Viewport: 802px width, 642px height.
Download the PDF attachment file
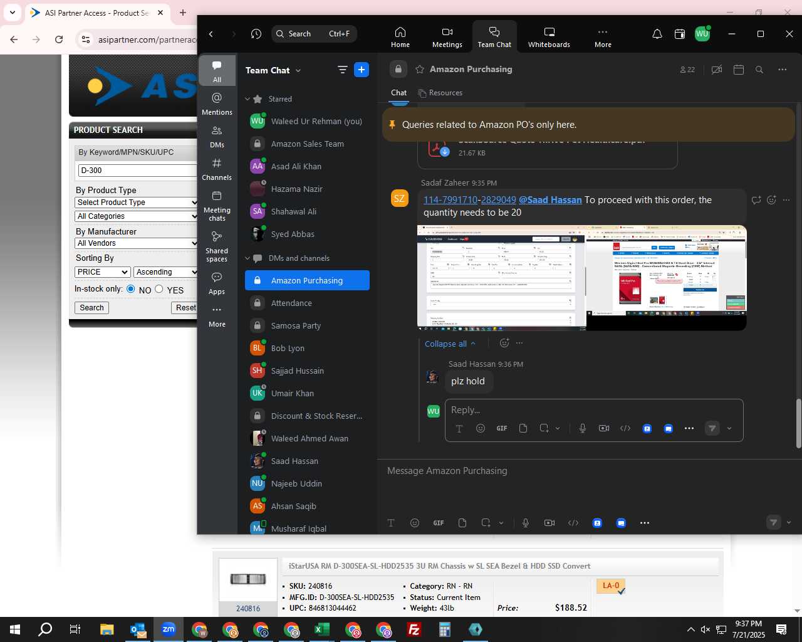(x=444, y=151)
